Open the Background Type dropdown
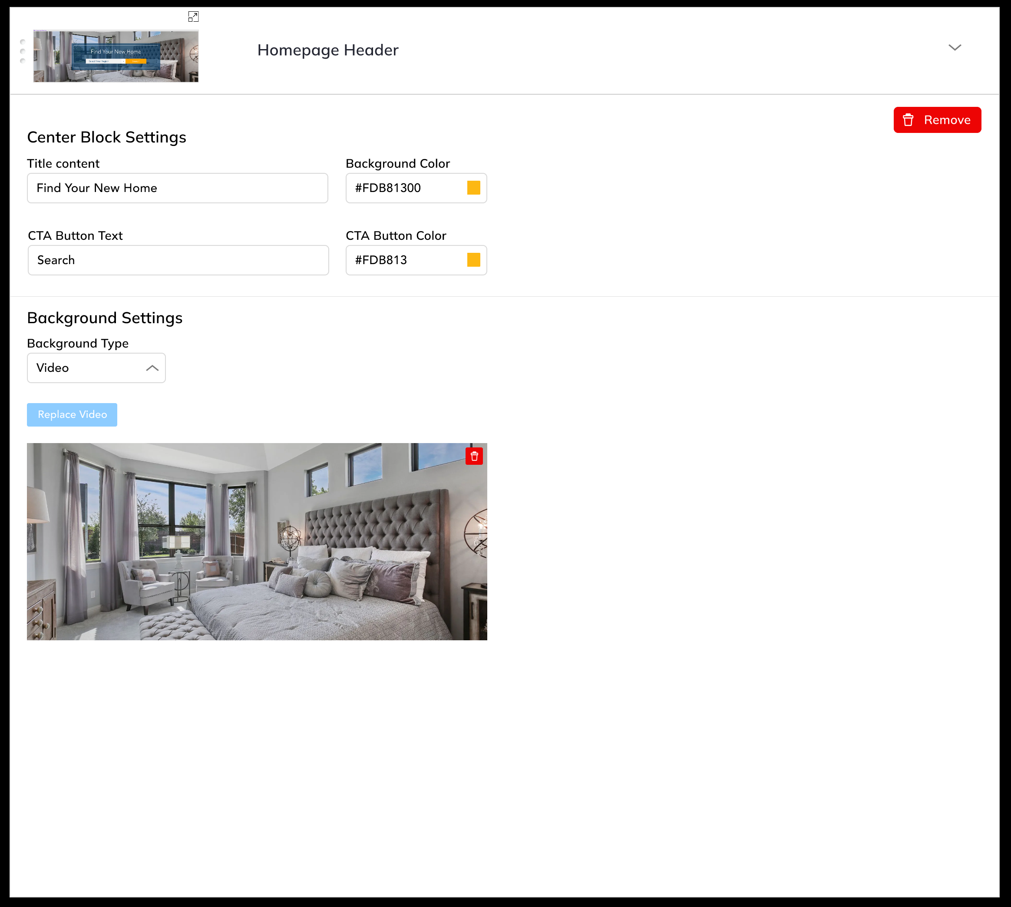The height and width of the screenshot is (907, 1011). pos(96,368)
